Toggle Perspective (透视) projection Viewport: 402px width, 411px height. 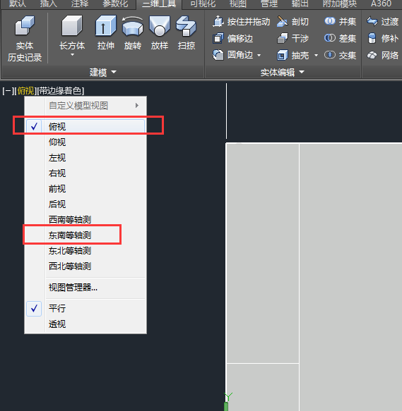[x=85, y=324]
